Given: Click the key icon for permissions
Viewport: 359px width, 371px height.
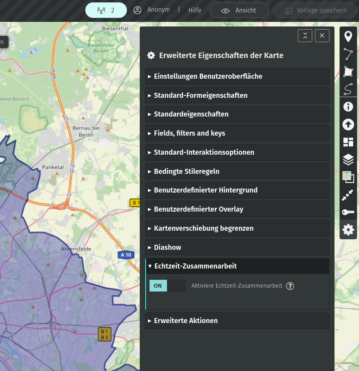Looking at the screenshot, I should (348, 212).
